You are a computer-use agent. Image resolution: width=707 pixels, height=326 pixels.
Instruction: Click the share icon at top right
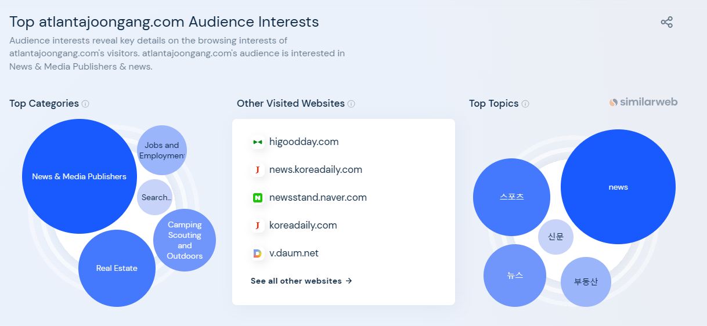tap(666, 23)
